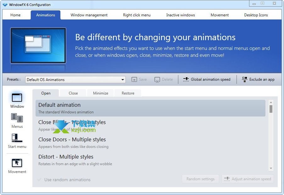Click the Adjust animation speed icon
Image resolution: width=284 pixels, height=195 pixels.
pos(227,179)
